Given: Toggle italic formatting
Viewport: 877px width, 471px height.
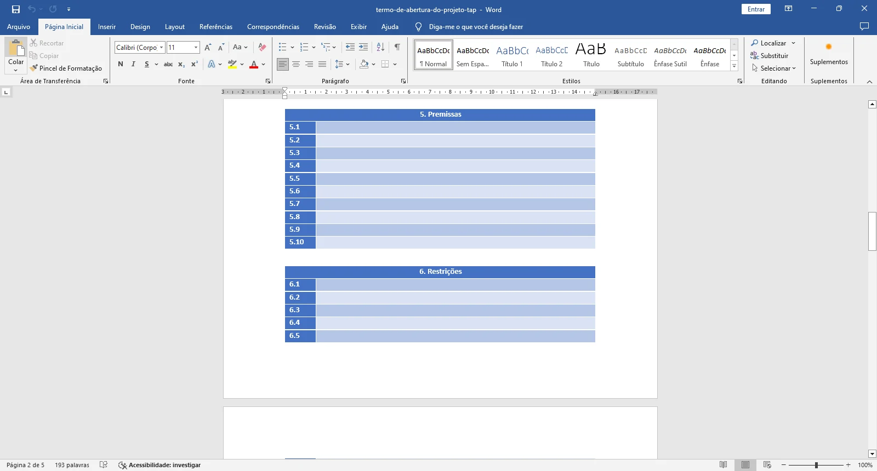Looking at the screenshot, I should point(133,65).
